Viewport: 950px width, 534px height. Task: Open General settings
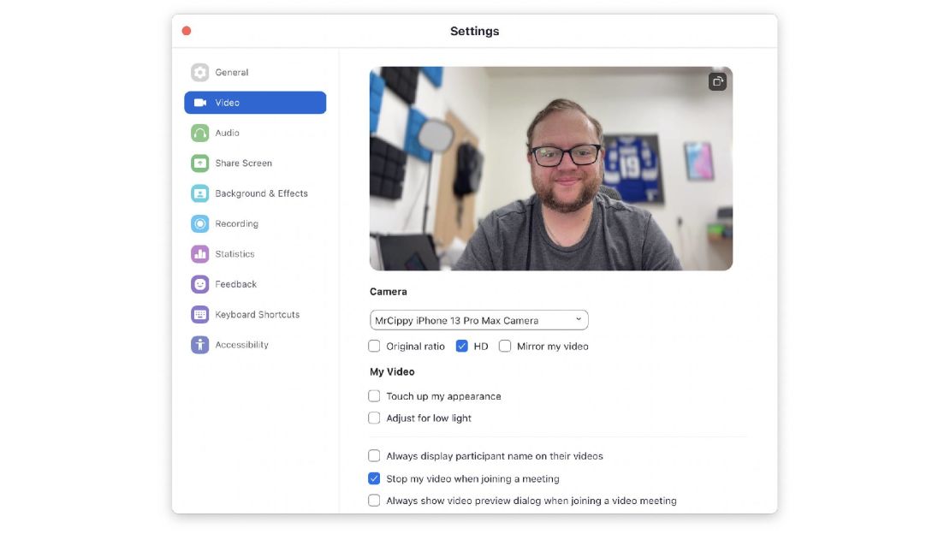point(255,72)
